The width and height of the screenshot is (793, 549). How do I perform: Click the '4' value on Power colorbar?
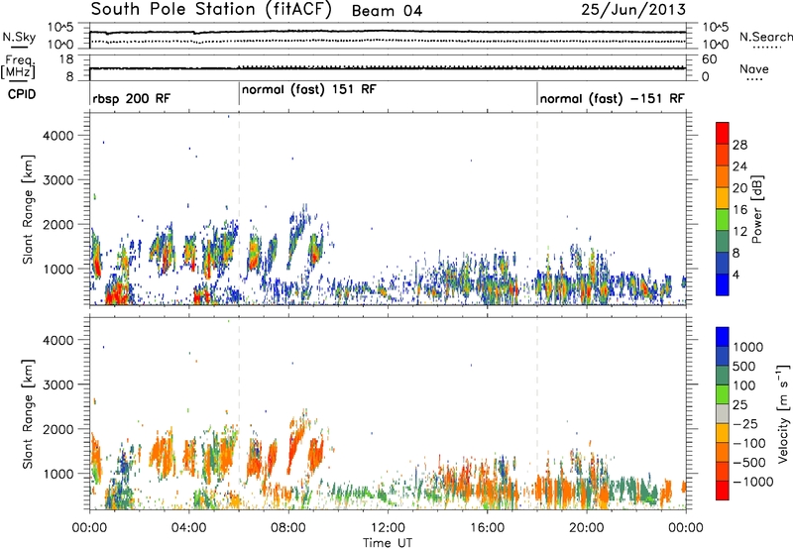point(736,275)
